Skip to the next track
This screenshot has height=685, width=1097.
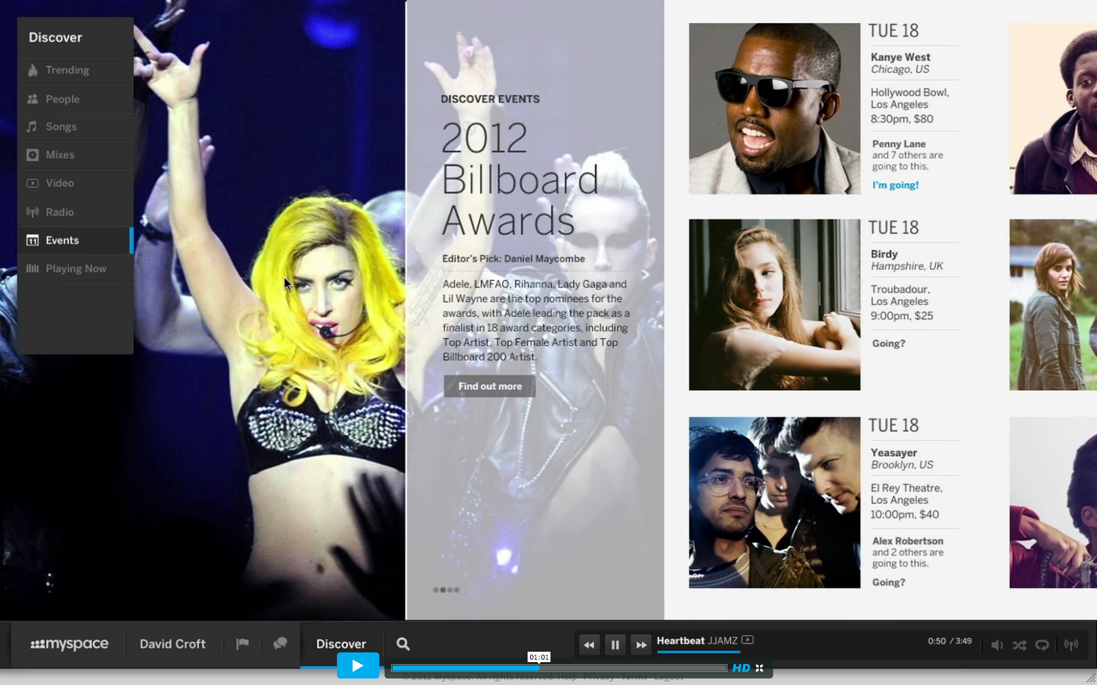(x=641, y=645)
